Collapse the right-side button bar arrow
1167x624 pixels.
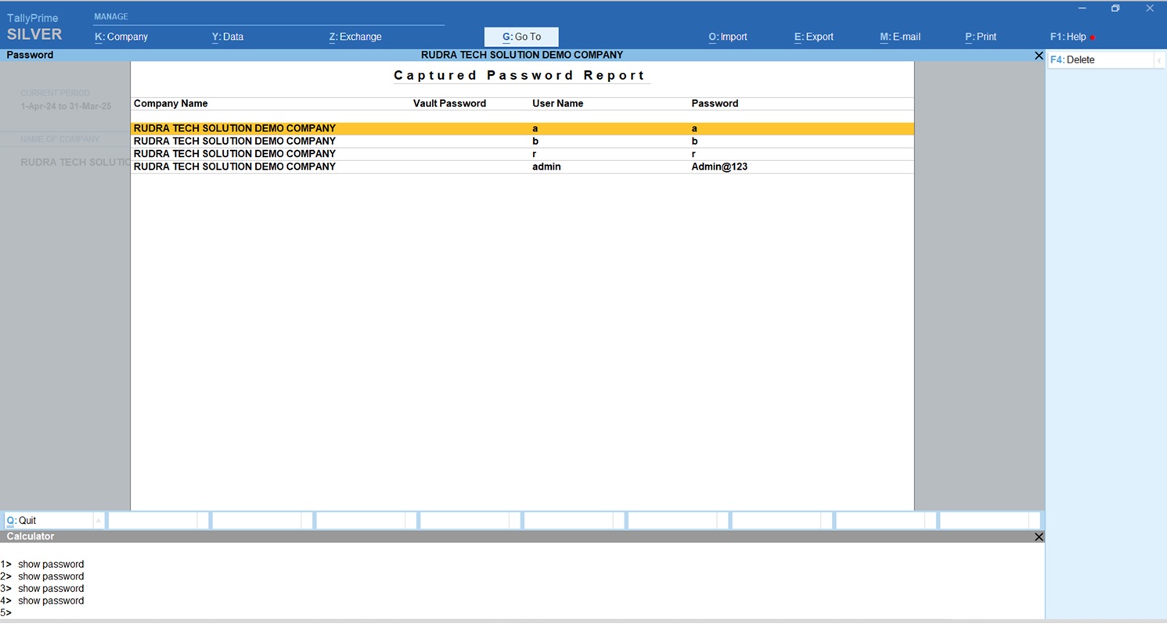point(1159,60)
